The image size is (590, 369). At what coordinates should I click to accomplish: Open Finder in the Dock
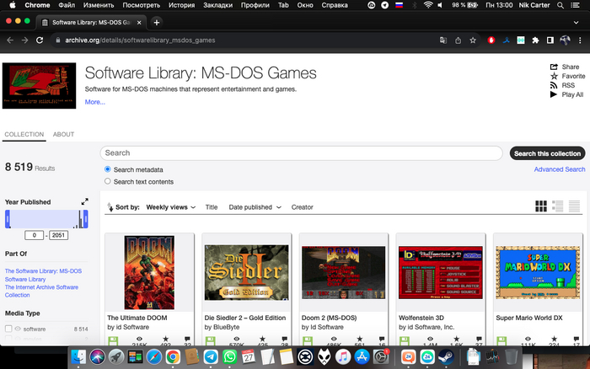78,356
